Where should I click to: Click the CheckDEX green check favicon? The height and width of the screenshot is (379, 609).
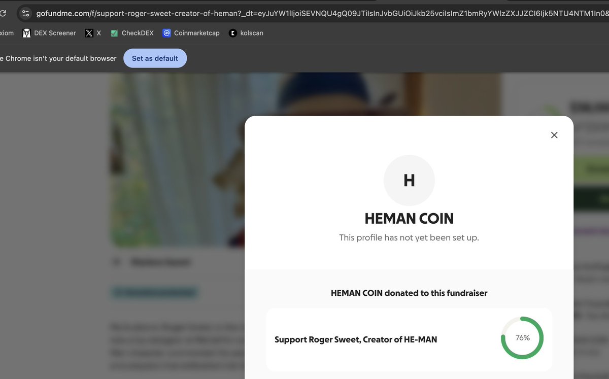pos(114,33)
